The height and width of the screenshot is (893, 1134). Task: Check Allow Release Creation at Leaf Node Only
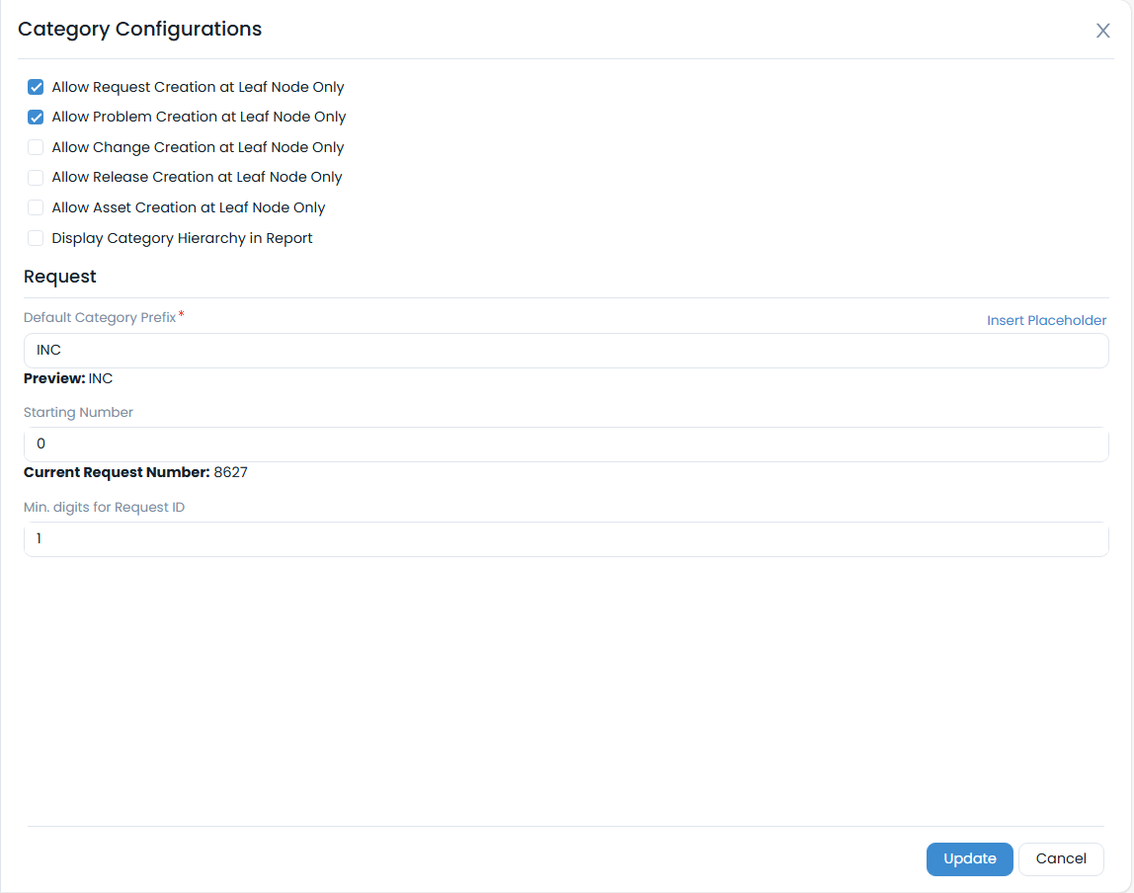36,177
